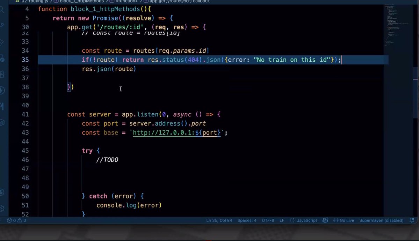Open the LF end of line selector
Screen dimensions: 419x241
coord(282,220)
